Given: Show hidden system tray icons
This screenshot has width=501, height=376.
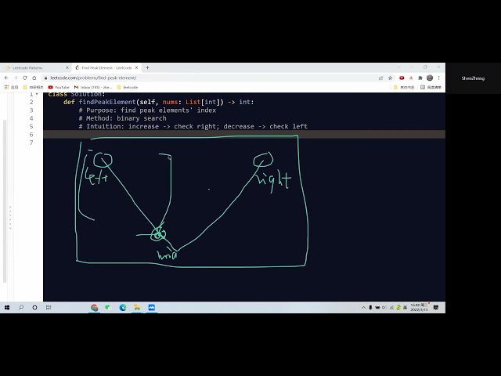Looking at the screenshot, I should (363, 308).
